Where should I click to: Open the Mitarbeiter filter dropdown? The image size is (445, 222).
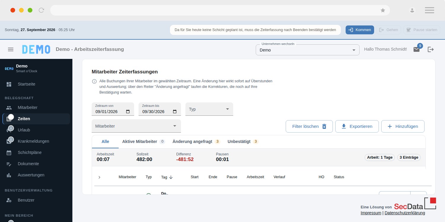pyautogui.click(x=136, y=126)
